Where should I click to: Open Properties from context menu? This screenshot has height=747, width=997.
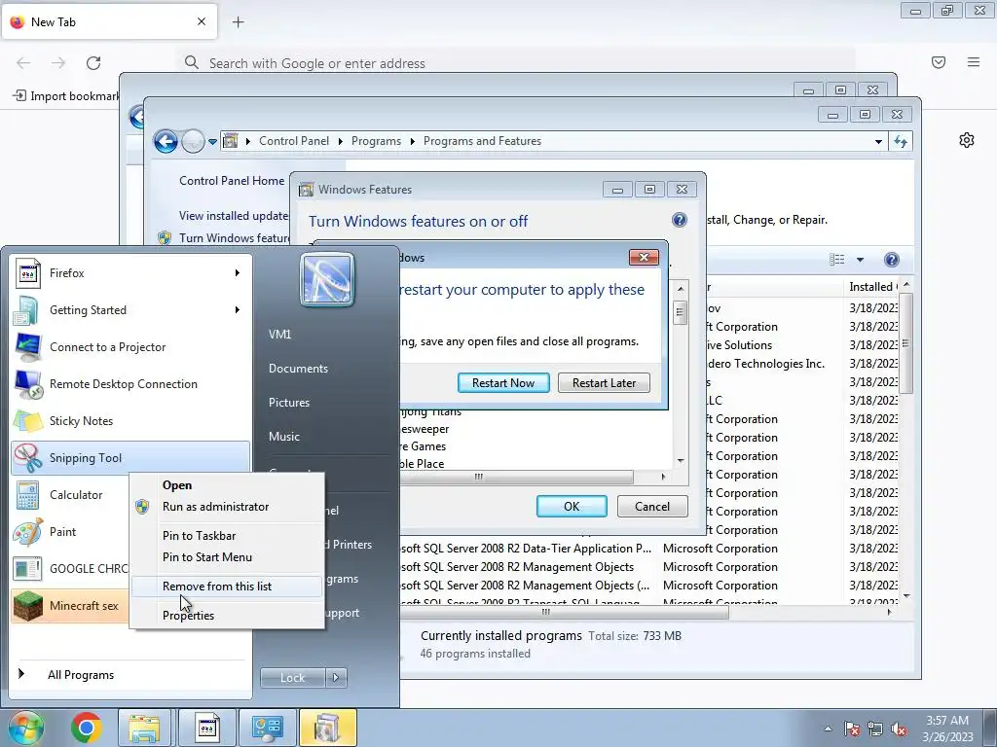click(188, 616)
